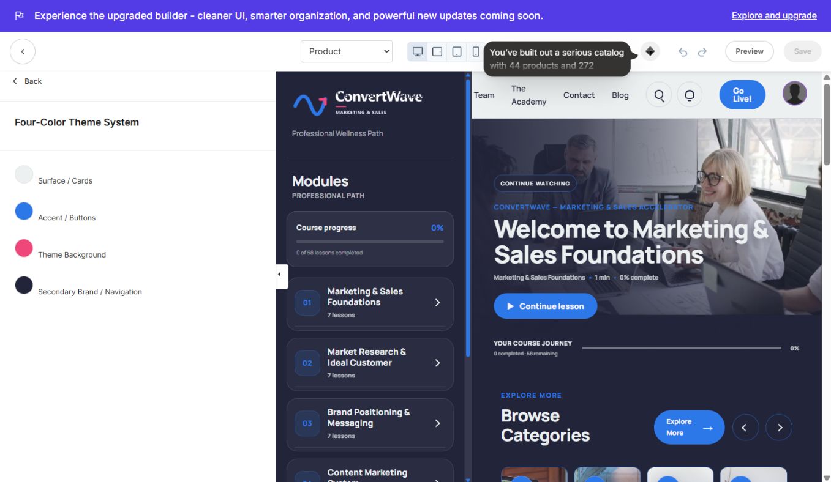Image resolution: width=831 pixels, height=482 pixels.
Task: Click the Modules heading in the sidebar
Action: 320,181
